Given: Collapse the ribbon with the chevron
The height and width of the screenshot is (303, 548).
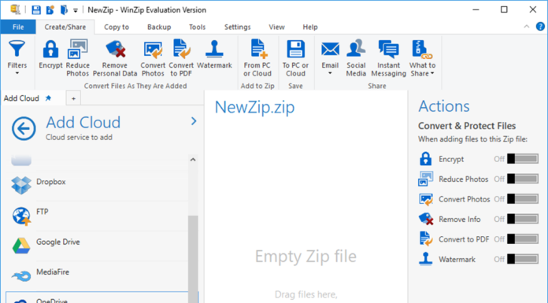Looking at the screenshot, I should pyautogui.click(x=526, y=27).
